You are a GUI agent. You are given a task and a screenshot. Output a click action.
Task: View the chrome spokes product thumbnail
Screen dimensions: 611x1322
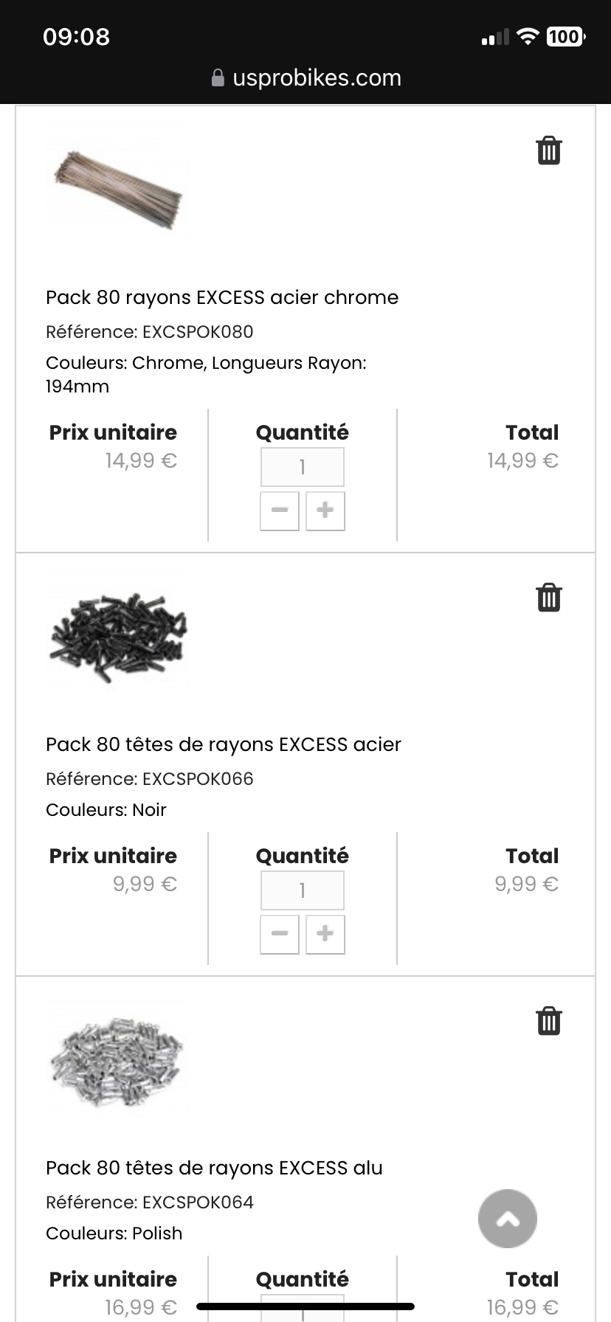click(118, 190)
